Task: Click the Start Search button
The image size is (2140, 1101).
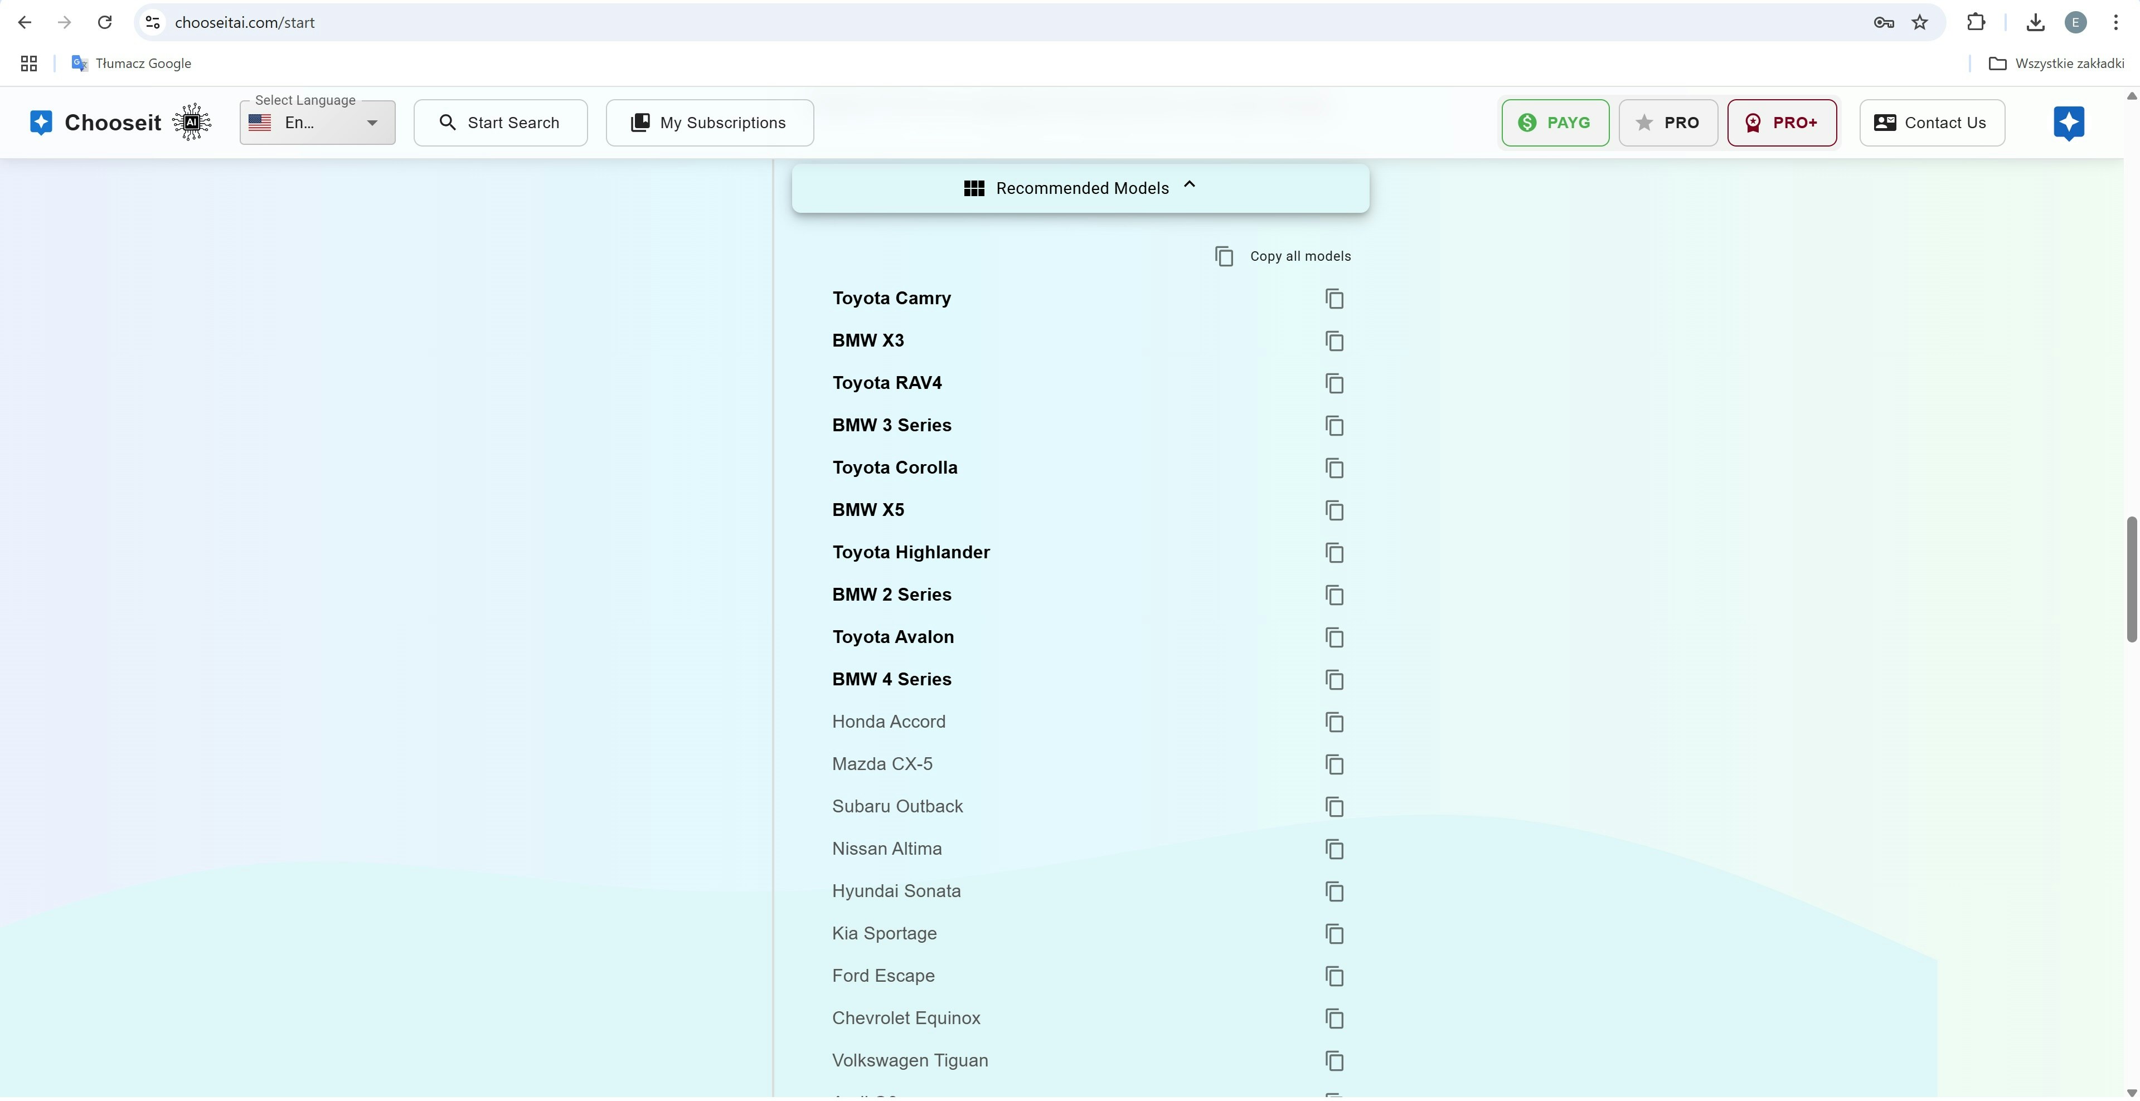Action: tap(500, 123)
